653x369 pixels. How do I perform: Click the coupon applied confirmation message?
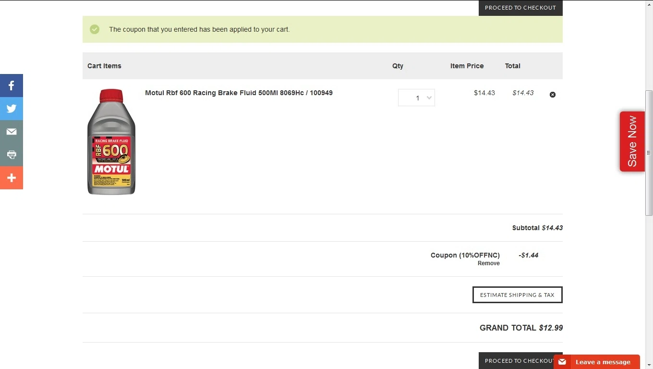click(x=199, y=29)
